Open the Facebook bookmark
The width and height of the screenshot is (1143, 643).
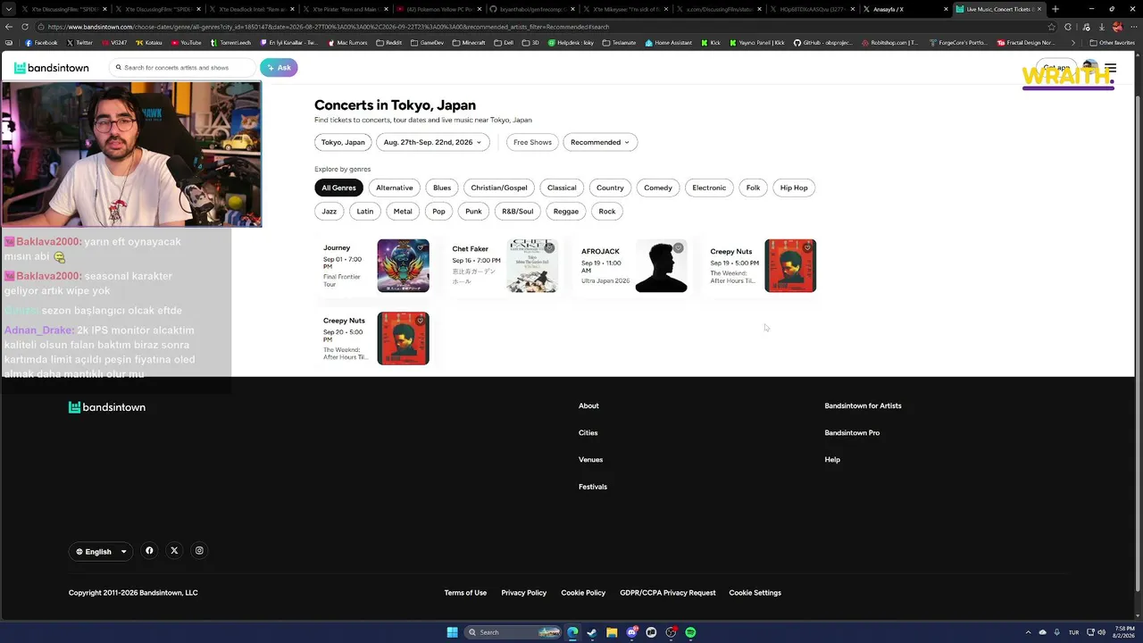point(41,43)
